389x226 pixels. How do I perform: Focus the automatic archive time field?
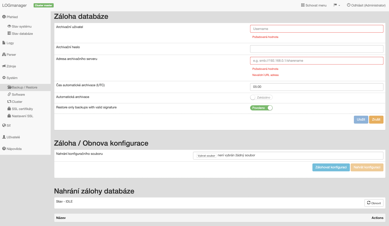[317, 87]
